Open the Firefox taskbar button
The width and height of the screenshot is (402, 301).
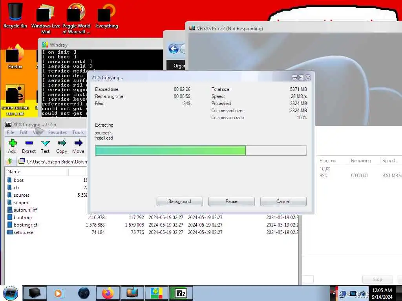click(x=108, y=293)
